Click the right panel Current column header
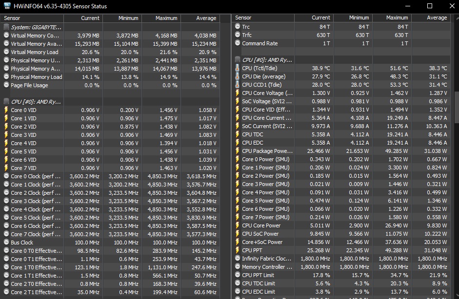 coord(314,18)
